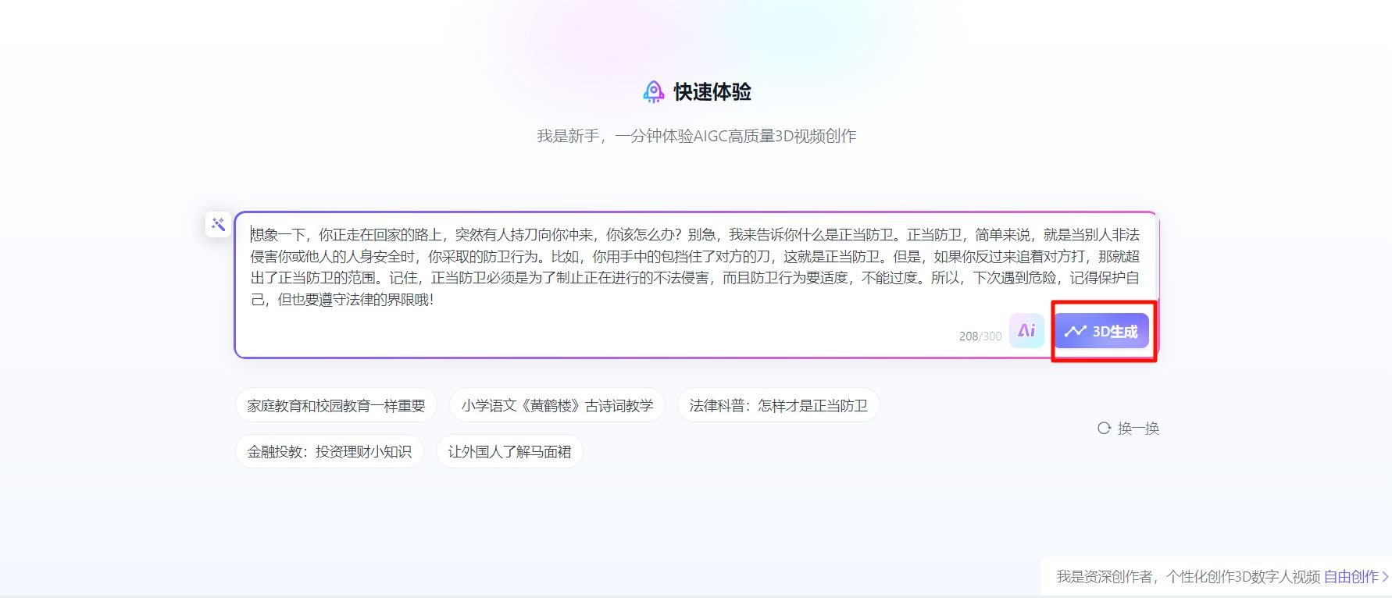Click the 我是资深创作者 banner text
1392x598 pixels.
pos(1187,577)
